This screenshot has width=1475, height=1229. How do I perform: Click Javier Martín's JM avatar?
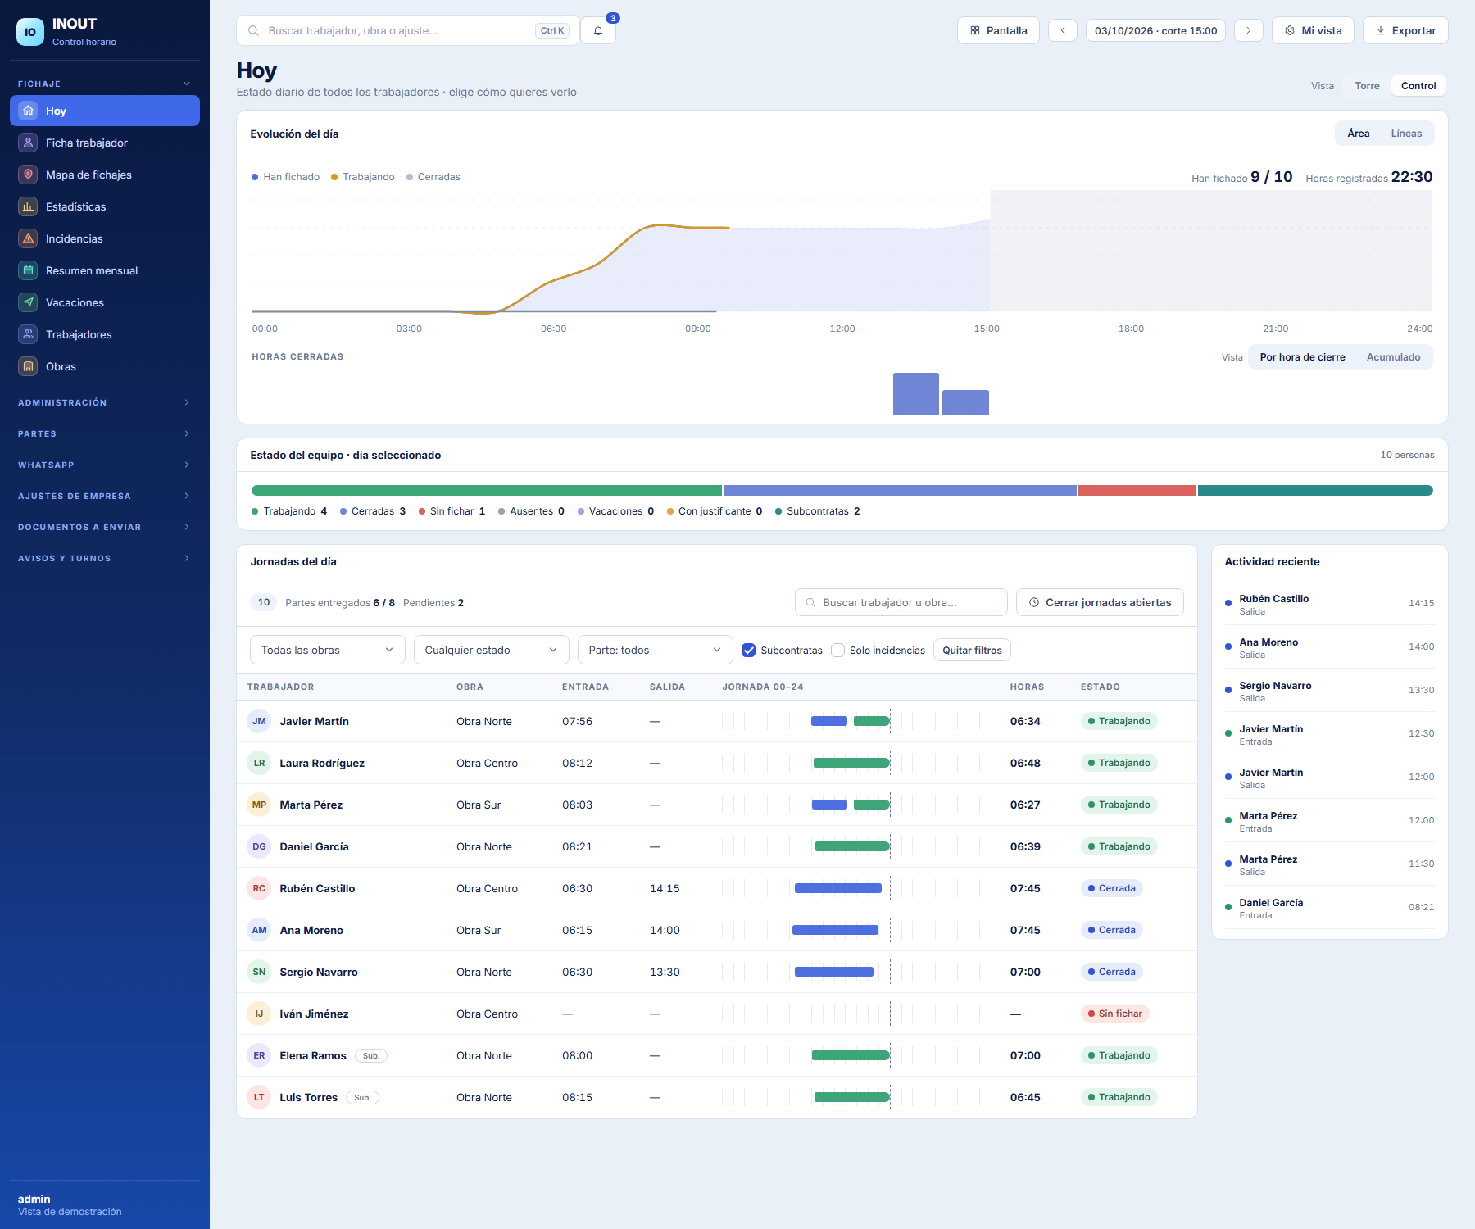click(x=259, y=721)
